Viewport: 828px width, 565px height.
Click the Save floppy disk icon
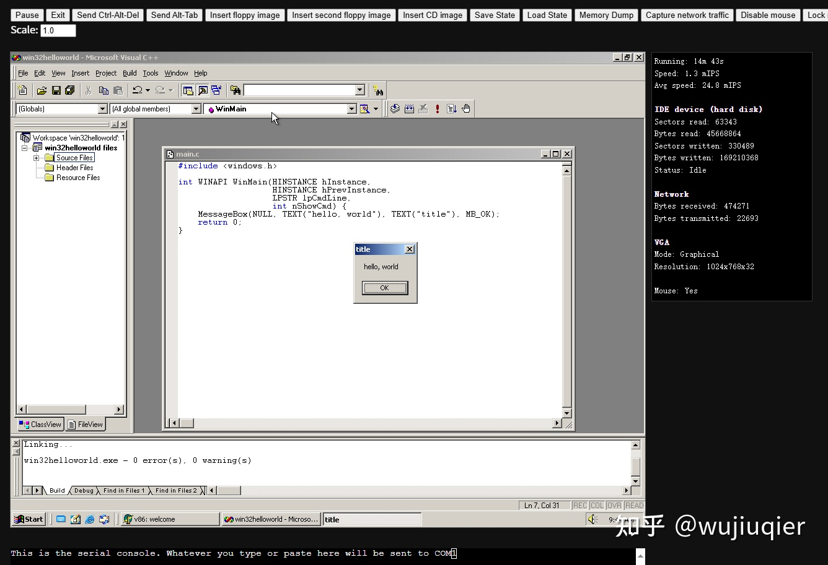[x=56, y=90]
